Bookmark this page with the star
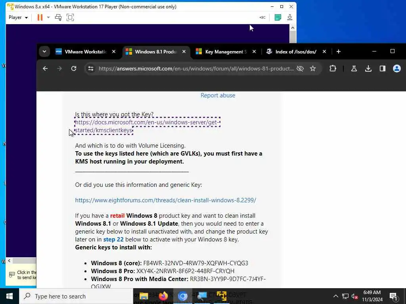The width and height of the screenshot is (406, 304). click(x=313, y=68)
